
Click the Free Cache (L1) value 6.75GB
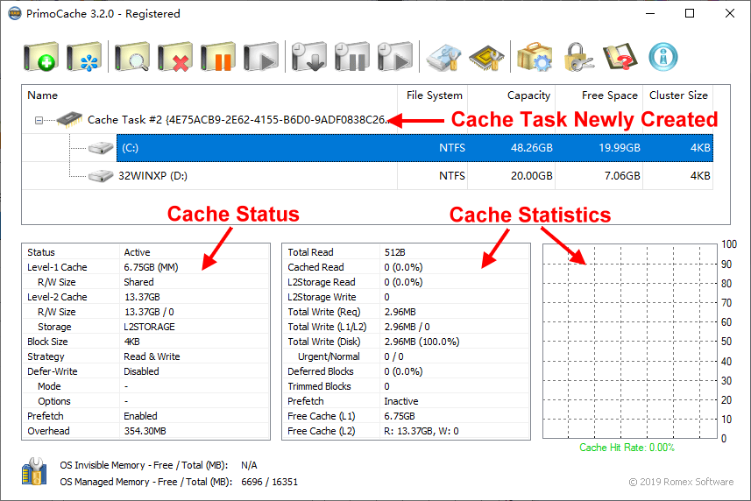point(400,416)
